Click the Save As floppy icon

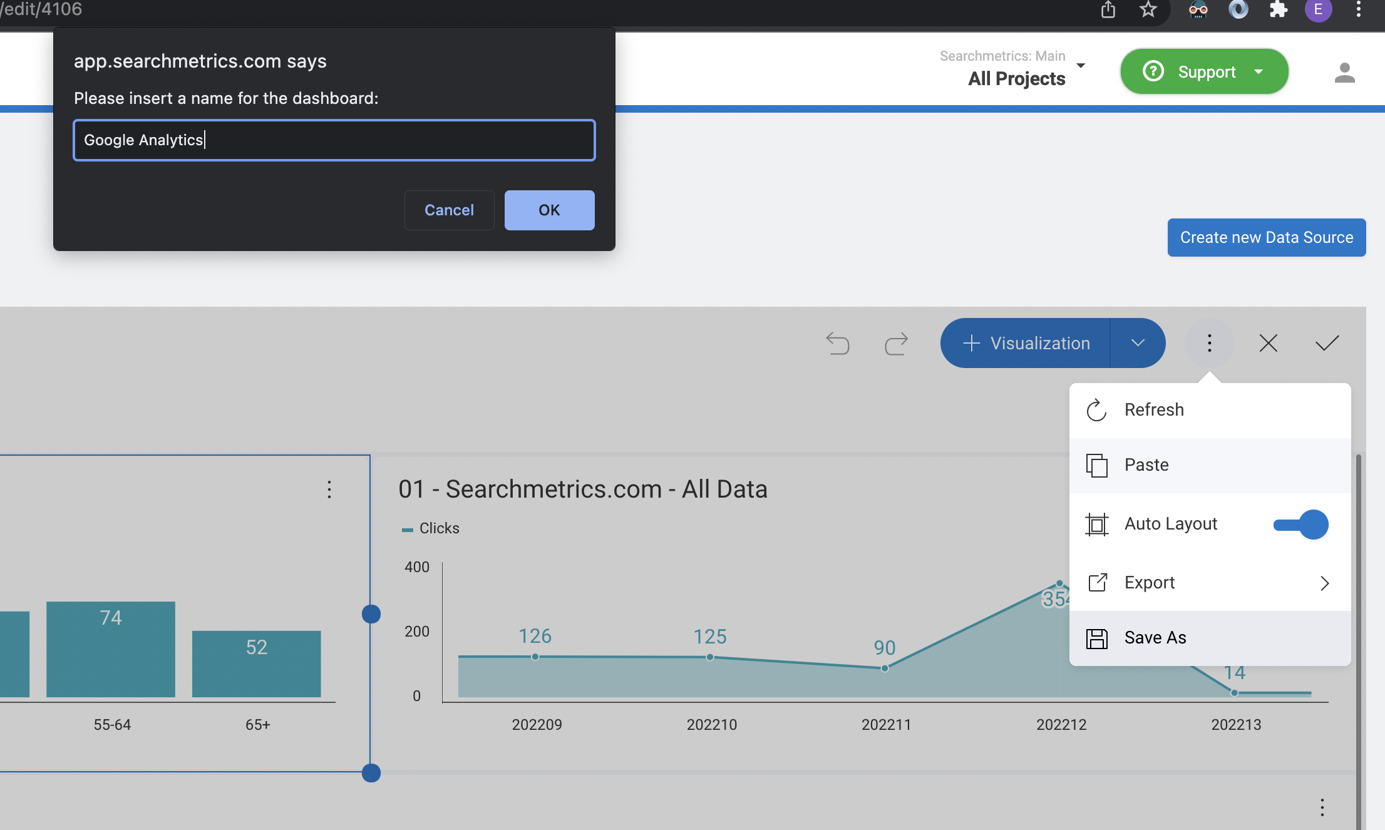pyautogui.click(x=1096, y=638)
